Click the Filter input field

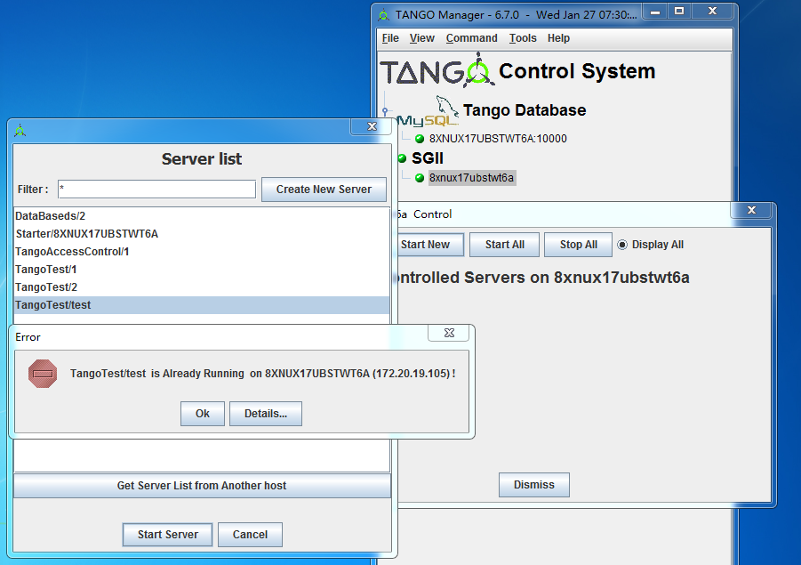[156, 190]
